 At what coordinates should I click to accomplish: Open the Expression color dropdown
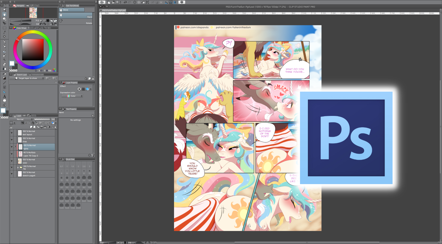pos(72,96)
